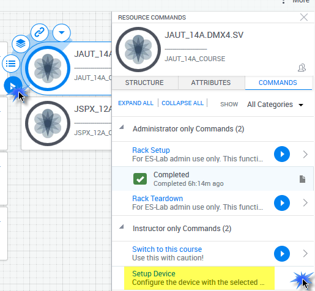Expand the Rack Setup details chevron
315x291 pixels.
point(305,154)
